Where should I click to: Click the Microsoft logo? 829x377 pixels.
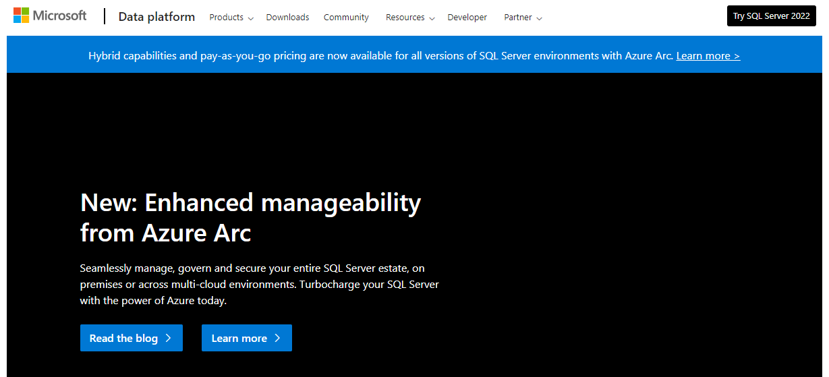tap(50, 16)
